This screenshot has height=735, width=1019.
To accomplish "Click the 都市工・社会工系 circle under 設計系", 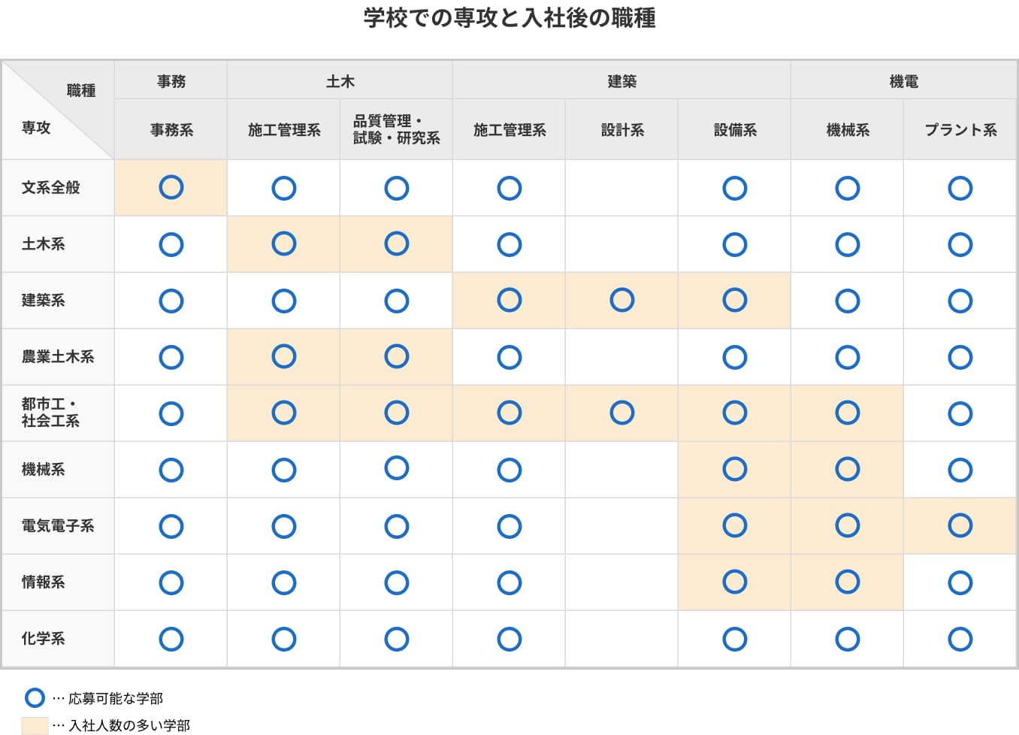I will point(622,413).
